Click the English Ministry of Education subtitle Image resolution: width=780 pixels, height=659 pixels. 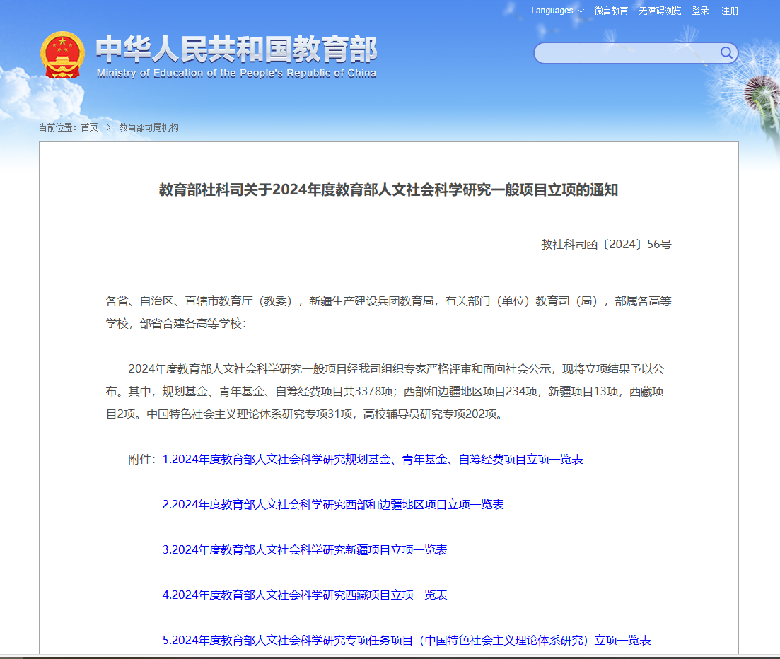point(236,74)
